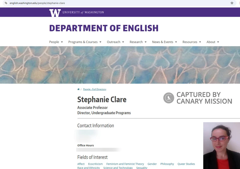Click the Stephanie Clare name heading
This screenshot has width=240, height=169.
point(102,99)
